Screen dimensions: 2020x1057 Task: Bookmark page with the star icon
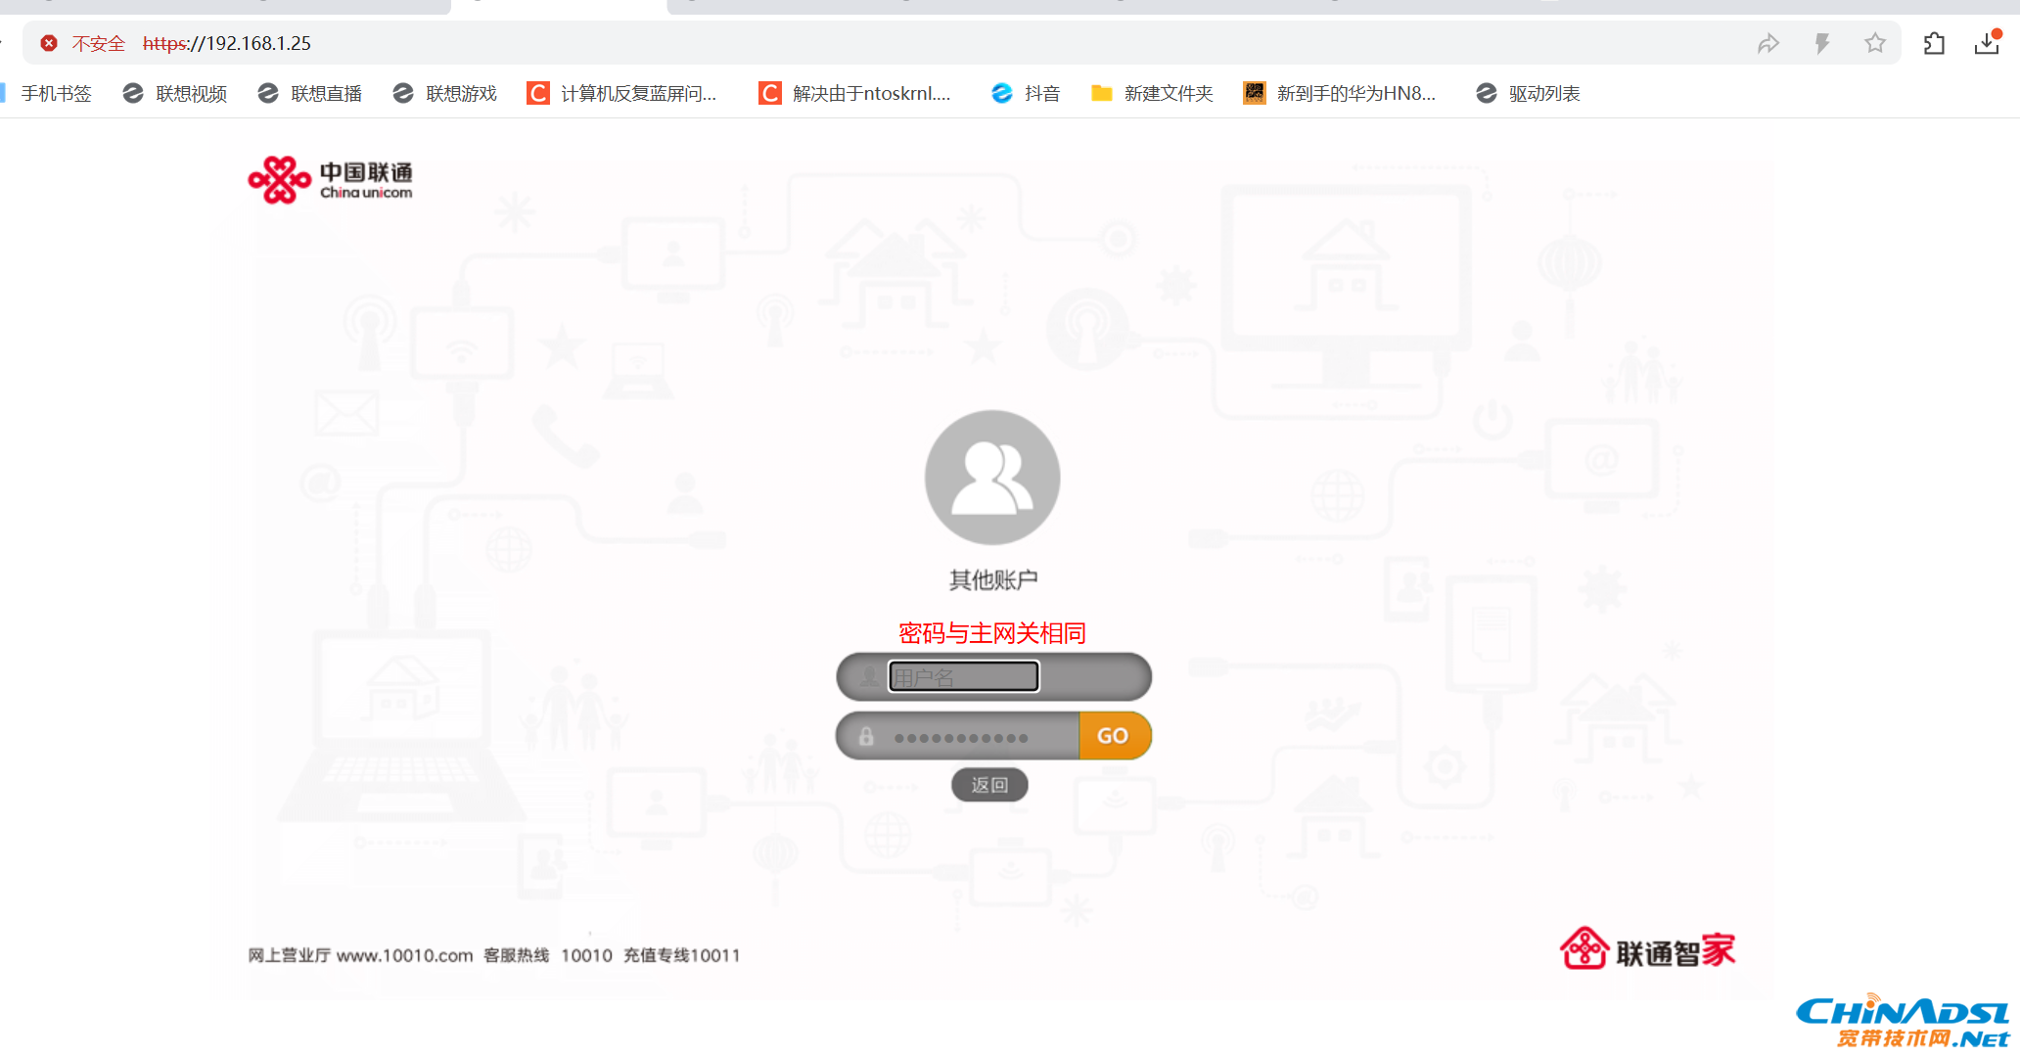pos(1874,43)
